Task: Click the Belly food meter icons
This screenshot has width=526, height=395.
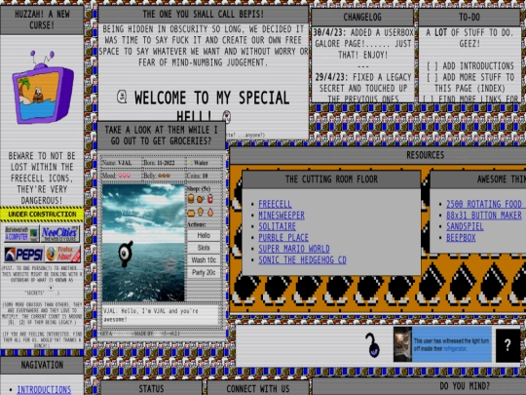Action: pos(165,176)
